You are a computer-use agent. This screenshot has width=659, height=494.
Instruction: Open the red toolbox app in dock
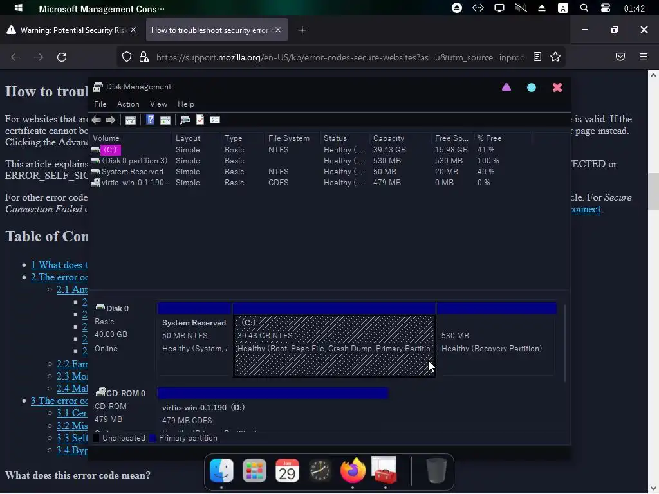(x=385, y=470)
